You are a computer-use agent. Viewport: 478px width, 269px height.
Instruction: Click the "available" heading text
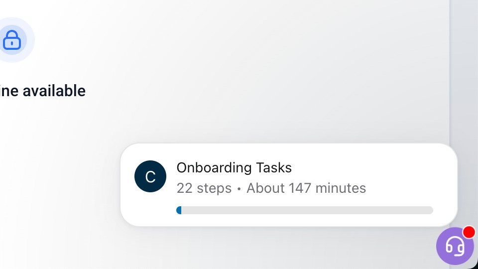tap(54, 91)
